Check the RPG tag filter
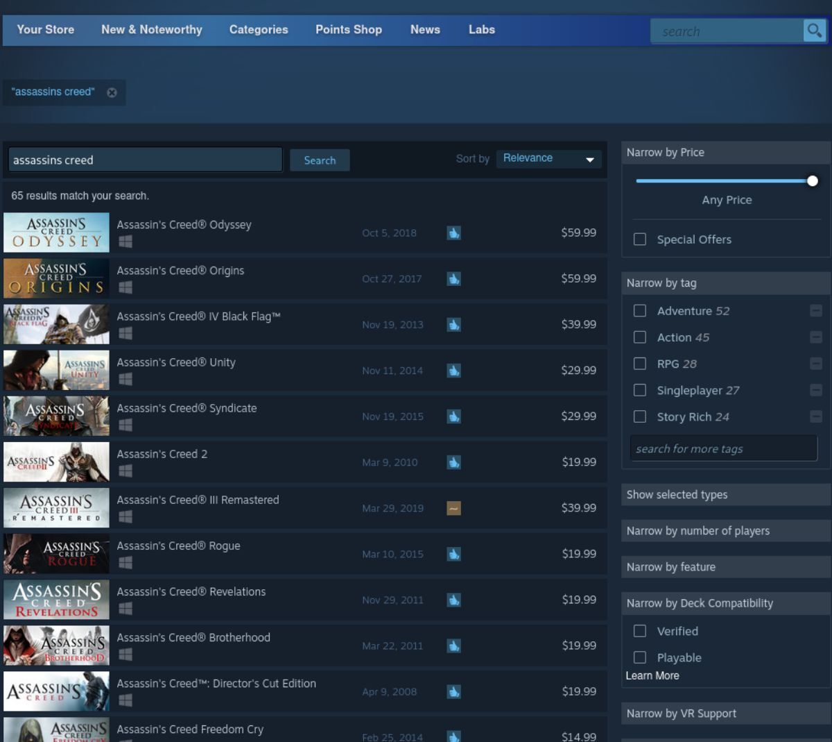Viewport: 832px width, 742px height. tap(640, 364)
